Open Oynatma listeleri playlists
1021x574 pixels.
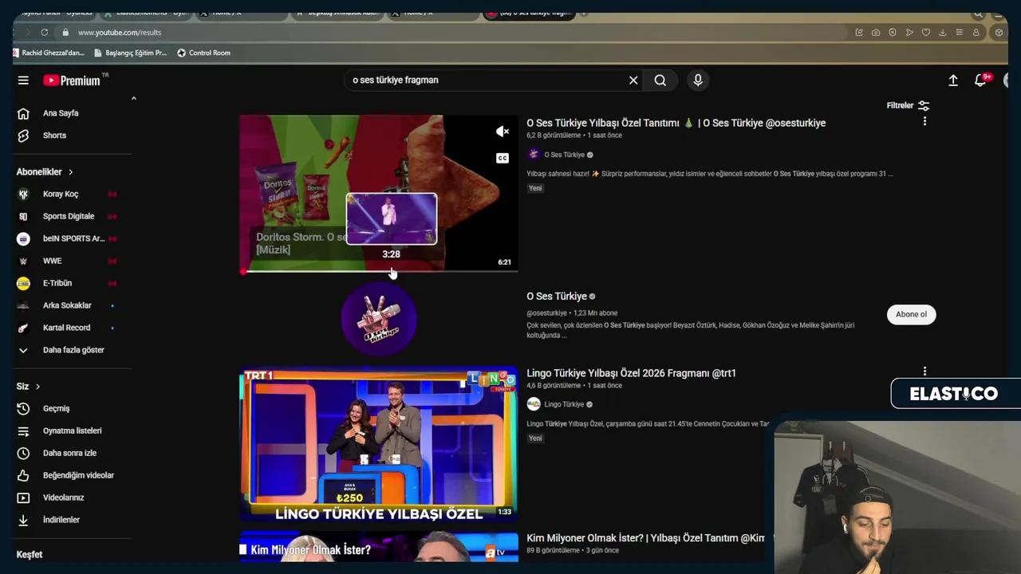(x=72, y=431)
